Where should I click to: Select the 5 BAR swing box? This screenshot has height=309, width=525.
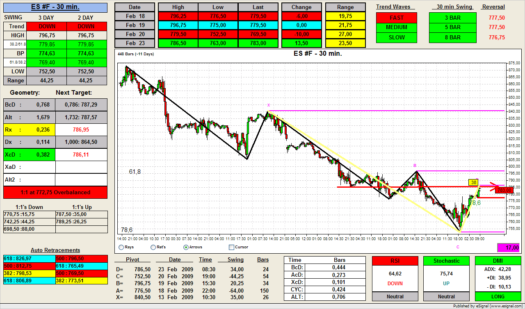tap(452, 27)
